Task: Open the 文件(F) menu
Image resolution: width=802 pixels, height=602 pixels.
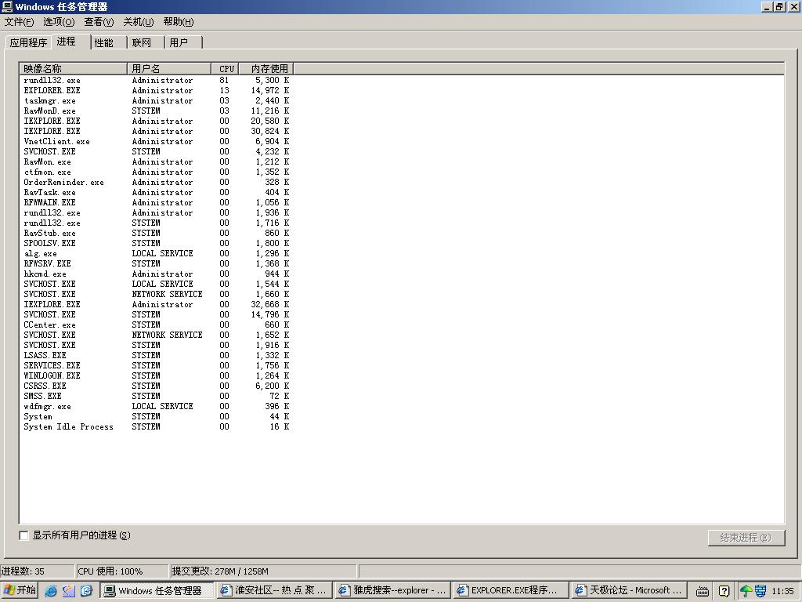Action: click(19, 21)
